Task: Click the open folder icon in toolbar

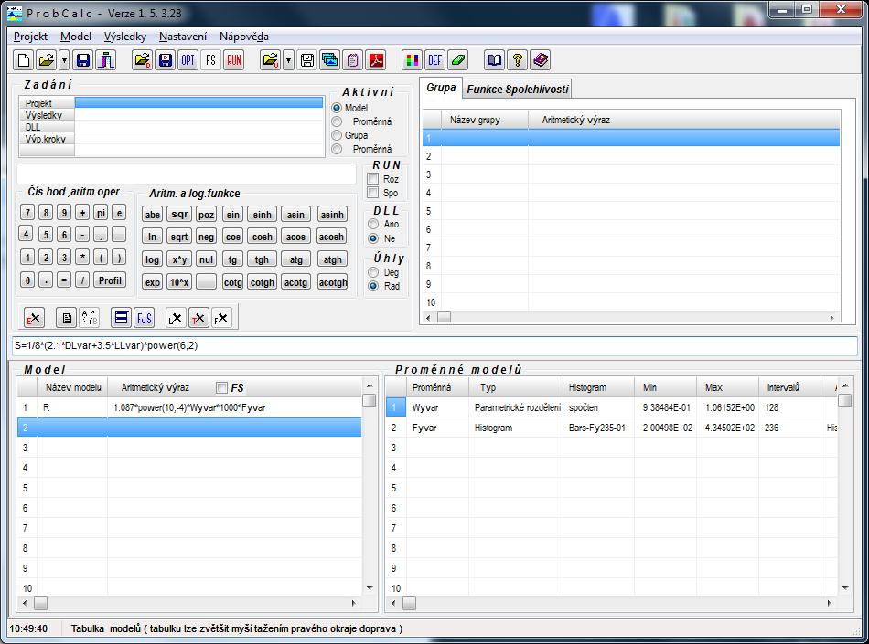Action: pos(46,59)
